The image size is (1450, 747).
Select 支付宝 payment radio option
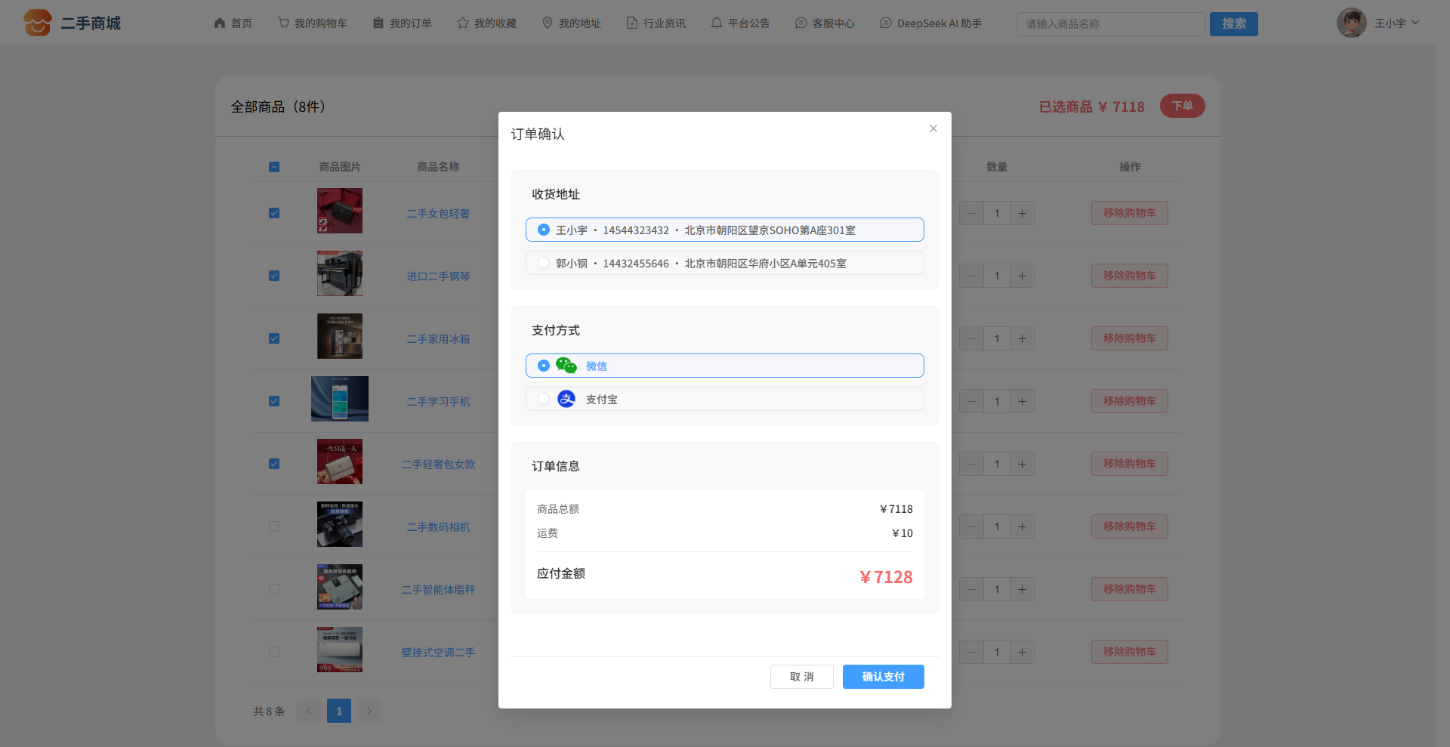click(544, 399)
